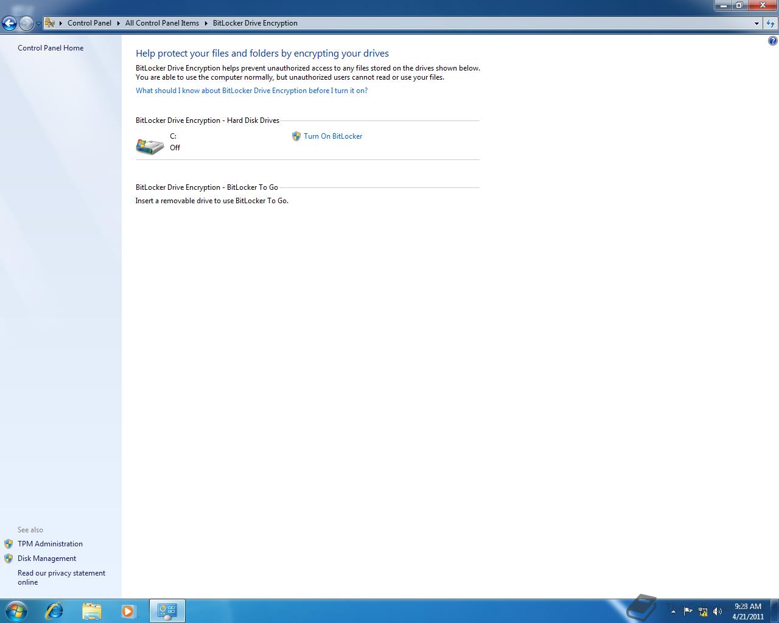Click the C: drive icon

pyautogui.click(x=150, y=146)
